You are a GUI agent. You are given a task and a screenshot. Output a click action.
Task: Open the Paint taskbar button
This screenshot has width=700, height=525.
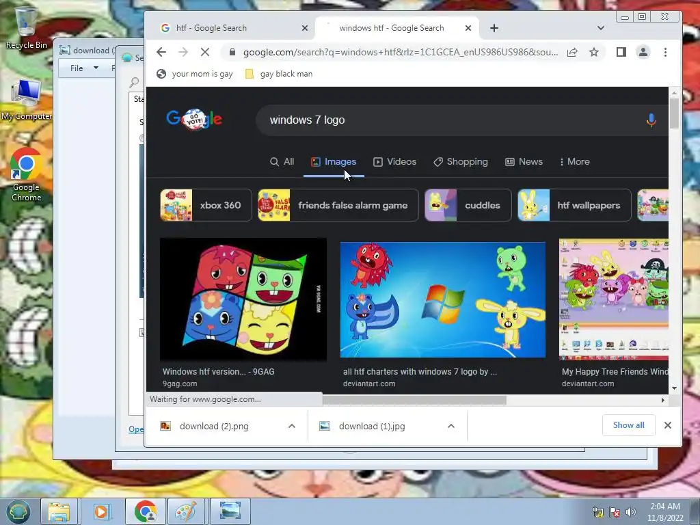point(186,511)
